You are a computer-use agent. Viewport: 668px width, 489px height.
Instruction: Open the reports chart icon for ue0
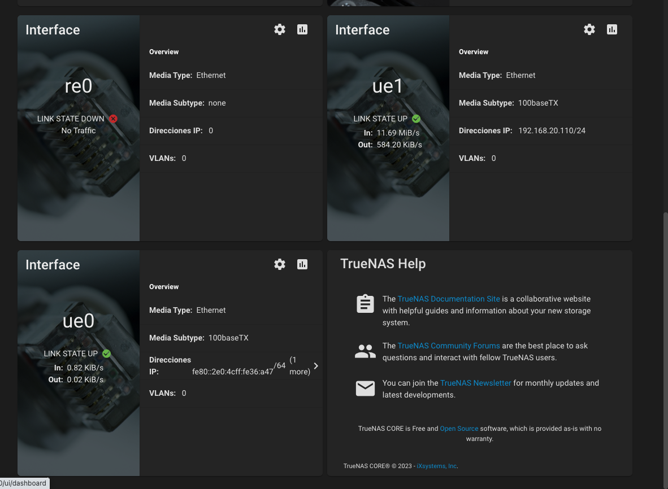pos(302,264)
